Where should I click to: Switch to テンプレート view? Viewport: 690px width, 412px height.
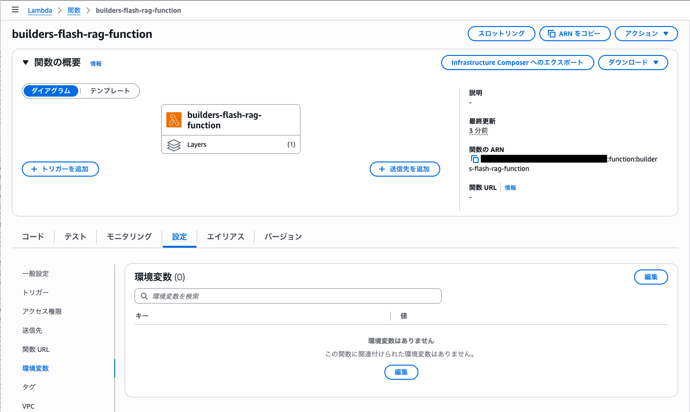coord(110,91)
